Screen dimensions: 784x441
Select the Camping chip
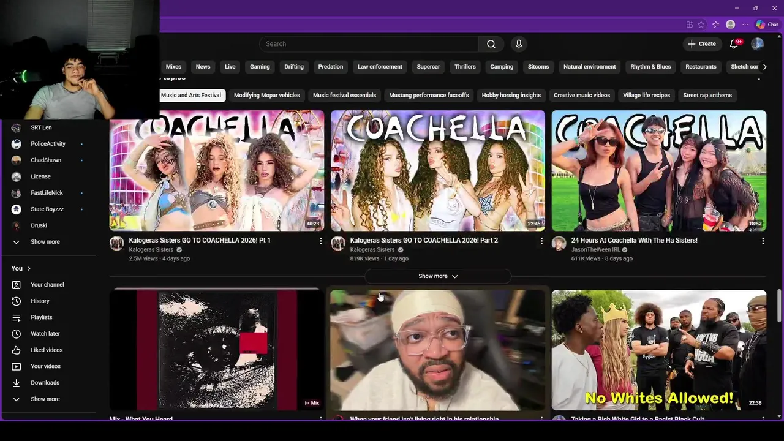pyautogui.click(x=502, y=67)
